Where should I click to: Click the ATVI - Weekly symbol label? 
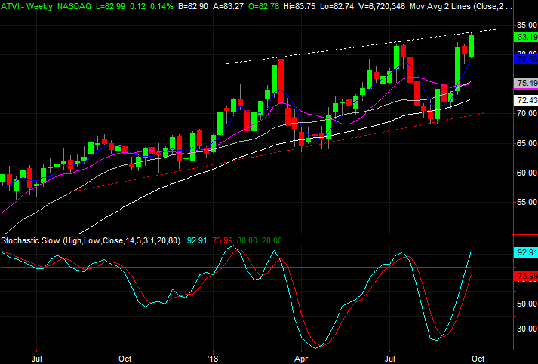pyautogui.click(x=26, y=6)
